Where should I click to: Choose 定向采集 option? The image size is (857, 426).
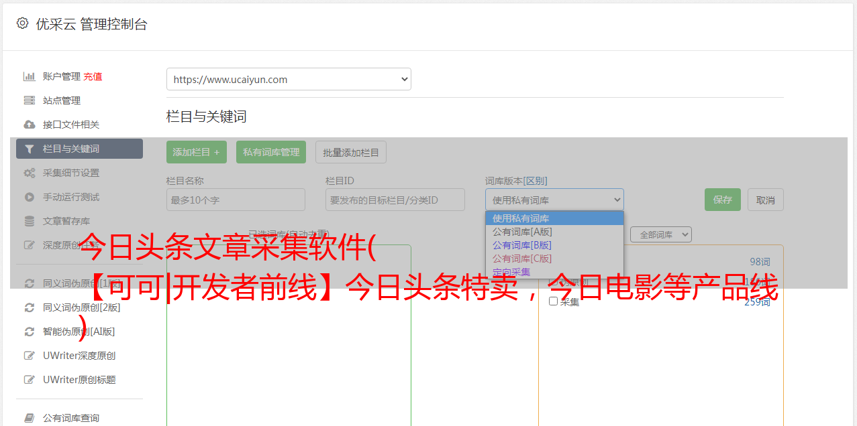click(554, 272)
